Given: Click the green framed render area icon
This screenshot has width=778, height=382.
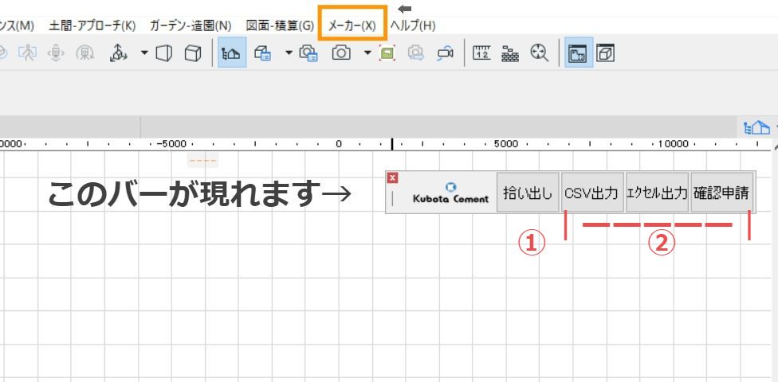Looking at the screenshot, I should tap(387, 53).
